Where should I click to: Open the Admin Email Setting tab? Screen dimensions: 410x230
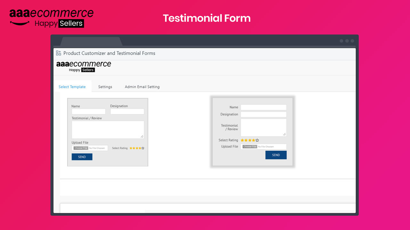click(142, 87)
